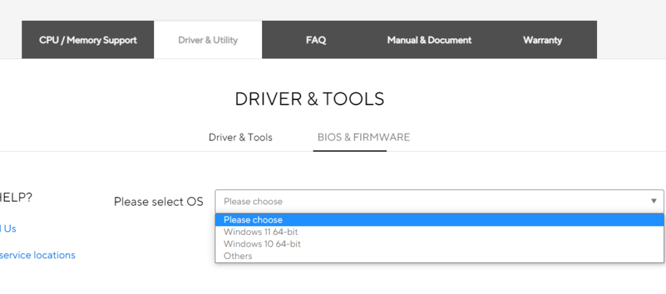Select the BIOS & FIRMWARE sub-tab
The height and width of the screenshot is (294, 666).
[x=363, y=137]
